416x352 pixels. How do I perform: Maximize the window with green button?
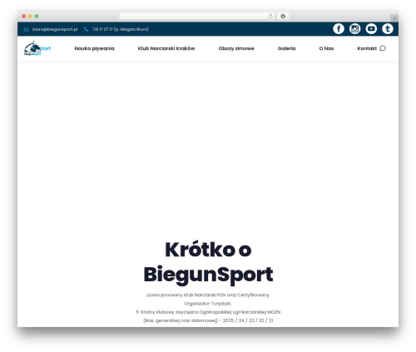point(37,16)
